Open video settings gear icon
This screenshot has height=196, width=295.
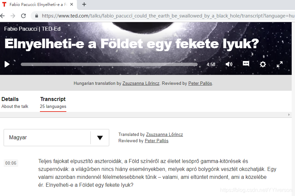(263, 64)
